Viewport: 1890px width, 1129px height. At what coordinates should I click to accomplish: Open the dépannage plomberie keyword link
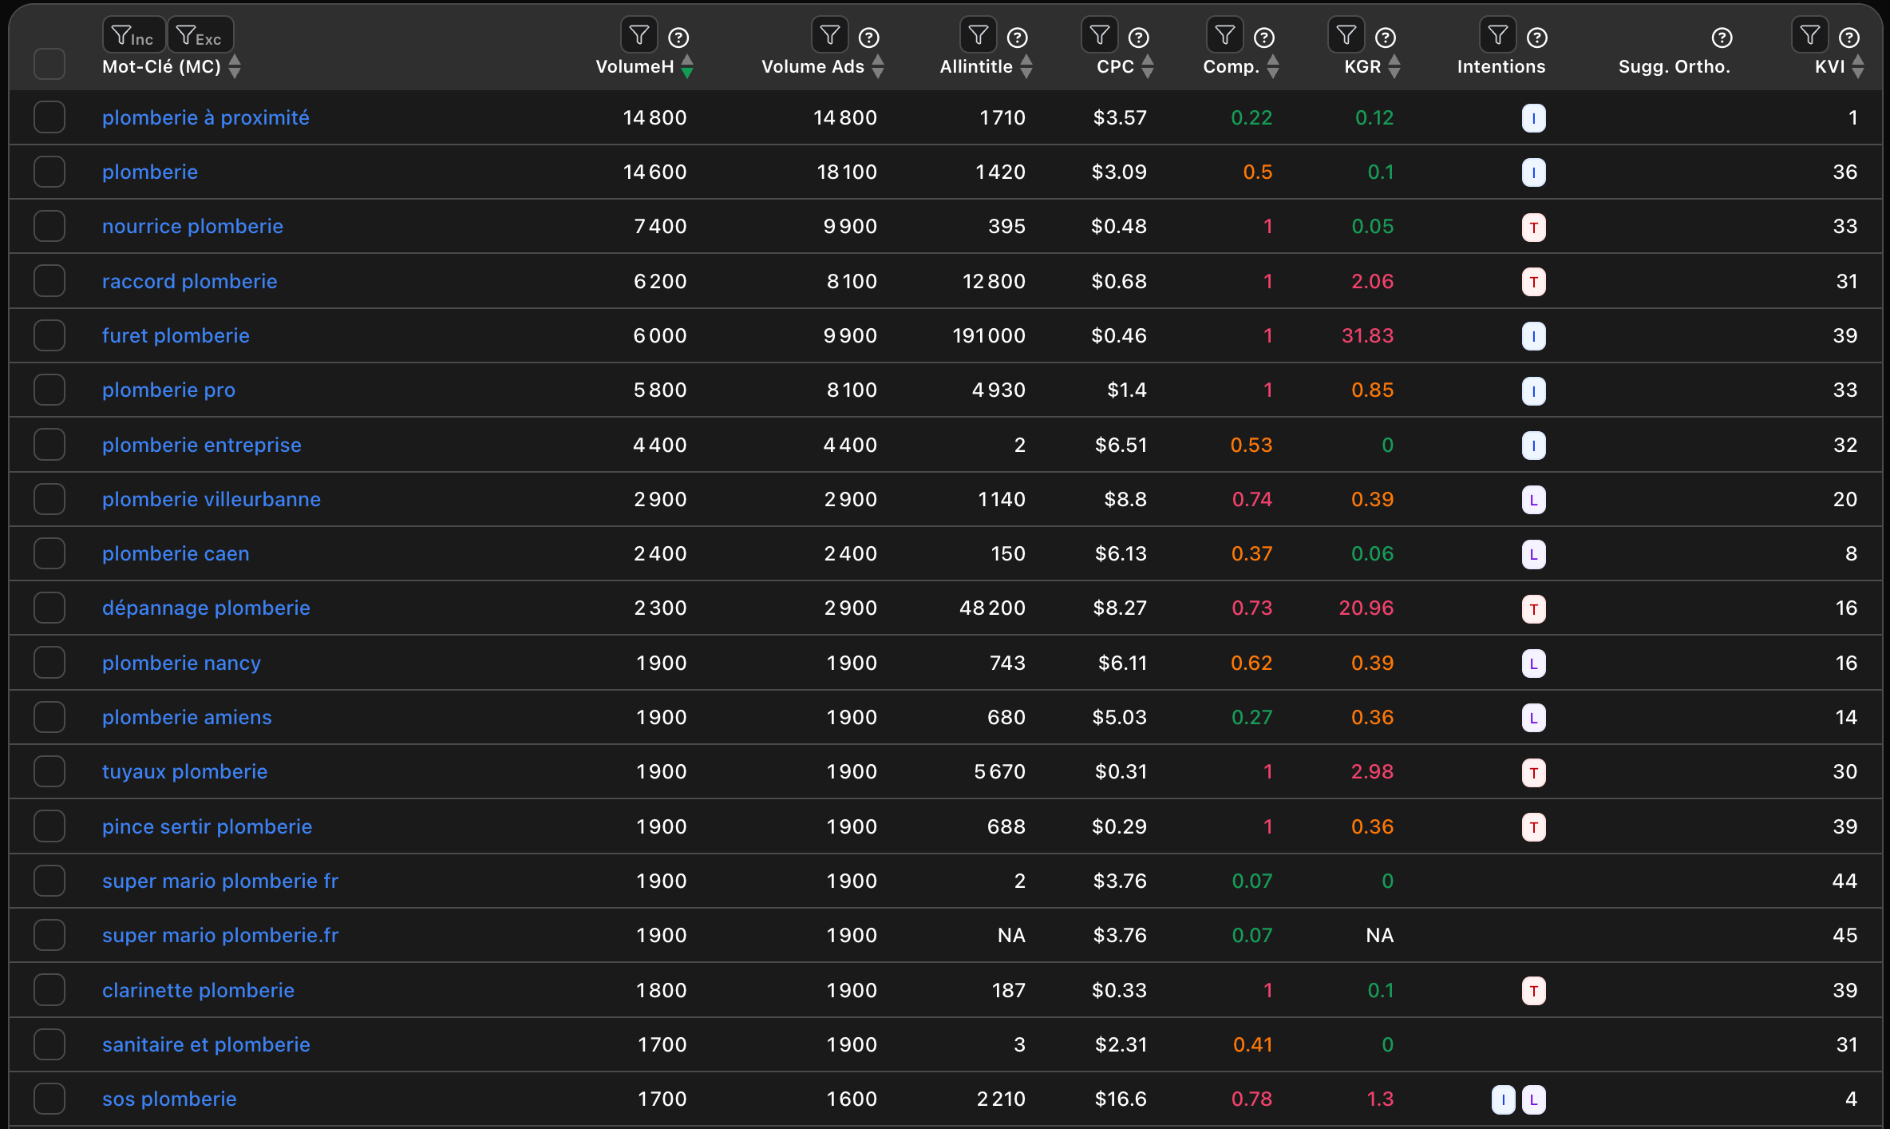(206, 608)
